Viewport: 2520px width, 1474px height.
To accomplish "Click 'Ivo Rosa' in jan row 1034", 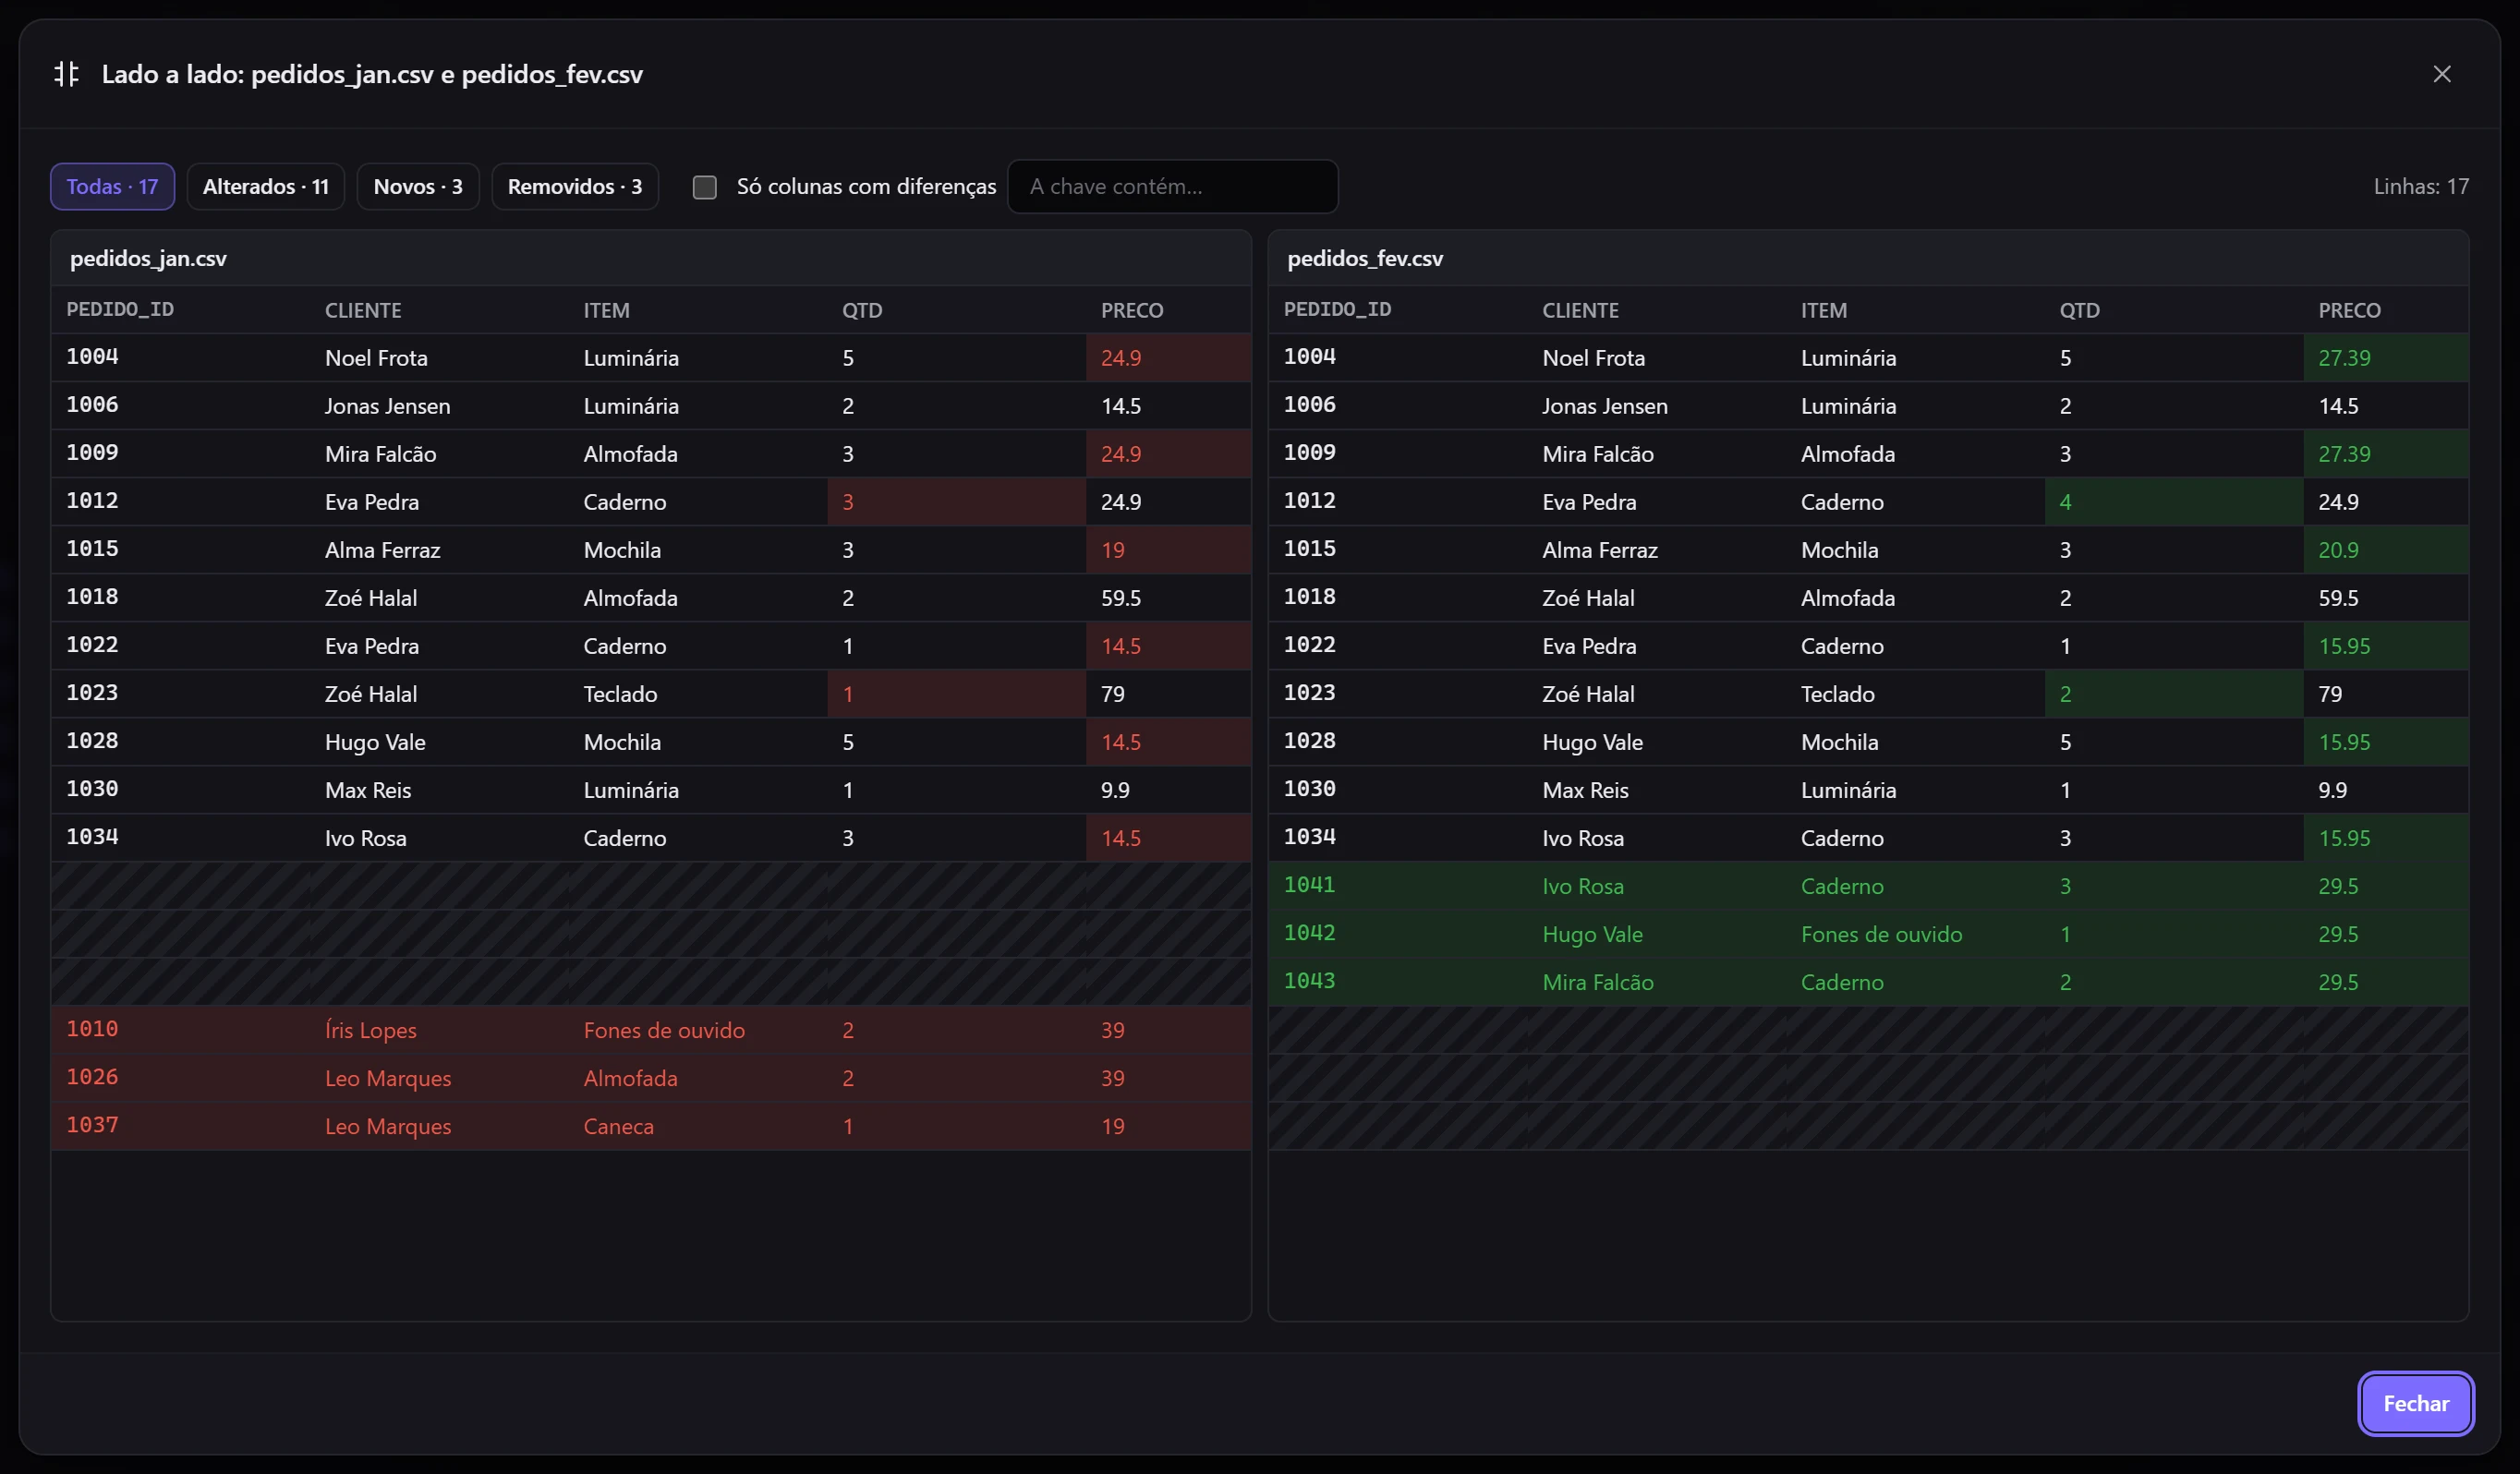I will pyautogui.click(x=365, y=838).
